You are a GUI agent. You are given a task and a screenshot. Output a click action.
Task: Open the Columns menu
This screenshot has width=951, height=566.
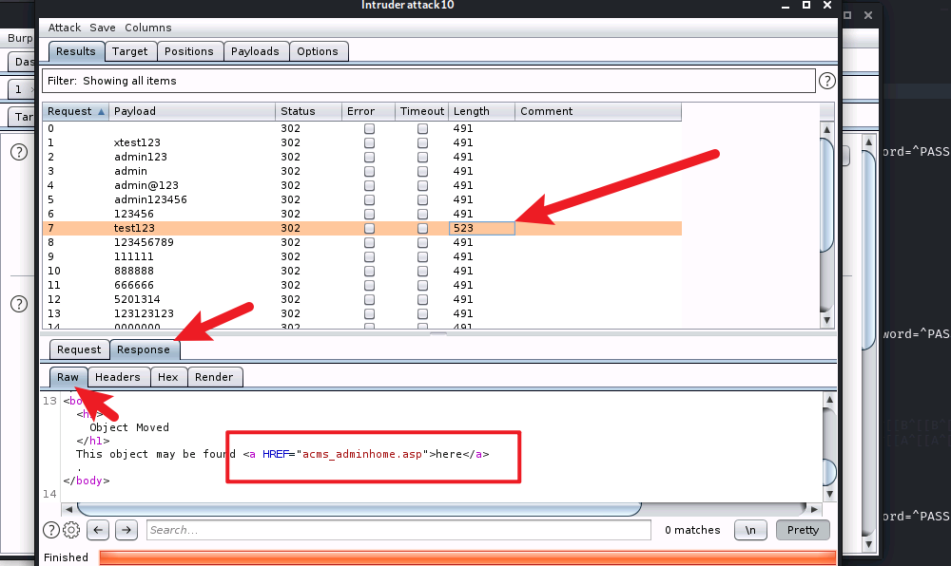147,28
